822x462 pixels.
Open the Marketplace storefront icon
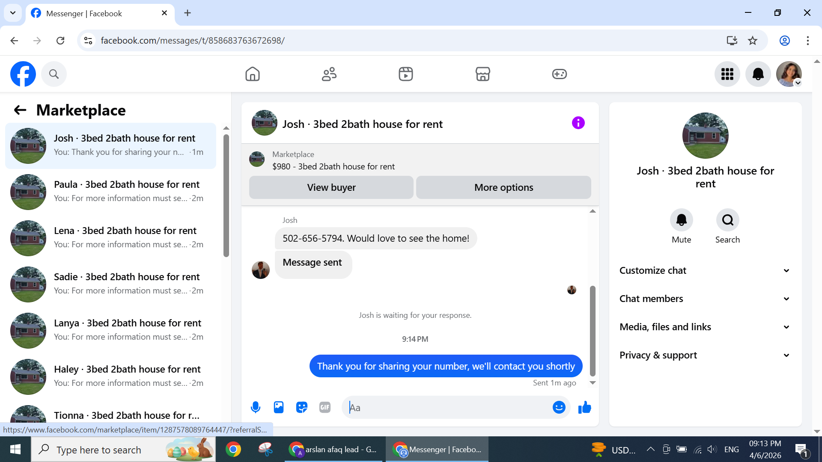(482, 74)
